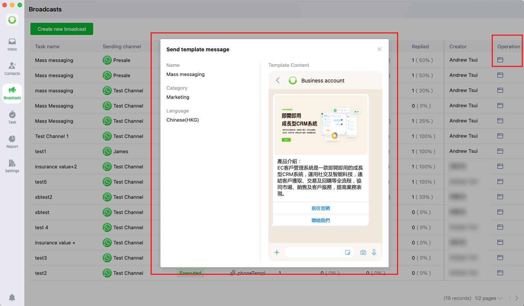
Task: Click the 聯絡我們 template button
Action: pos(321,220)
